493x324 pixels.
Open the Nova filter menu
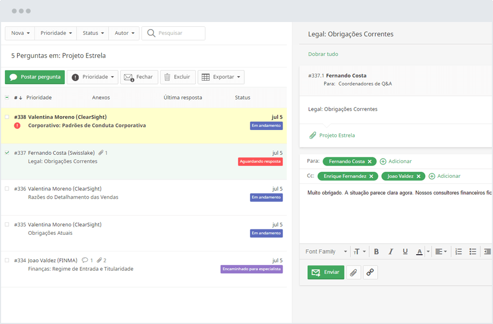click(20, 33)
